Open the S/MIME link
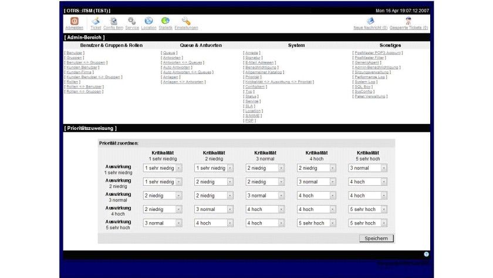The image size is (493, 278). click(252, 116)
